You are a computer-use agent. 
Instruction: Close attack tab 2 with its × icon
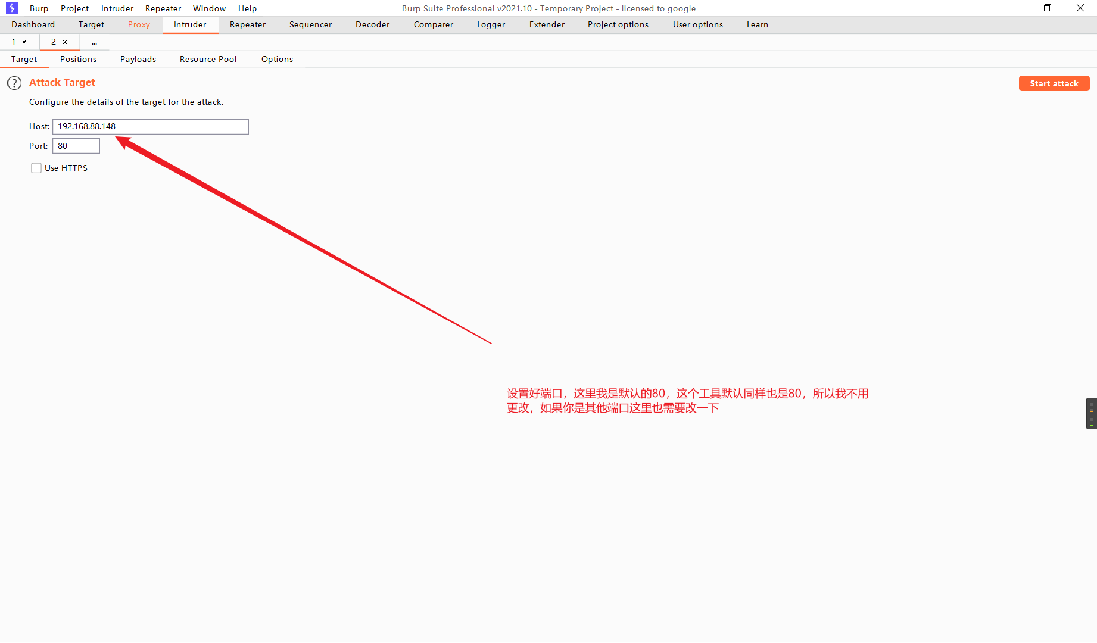[66, 42]
